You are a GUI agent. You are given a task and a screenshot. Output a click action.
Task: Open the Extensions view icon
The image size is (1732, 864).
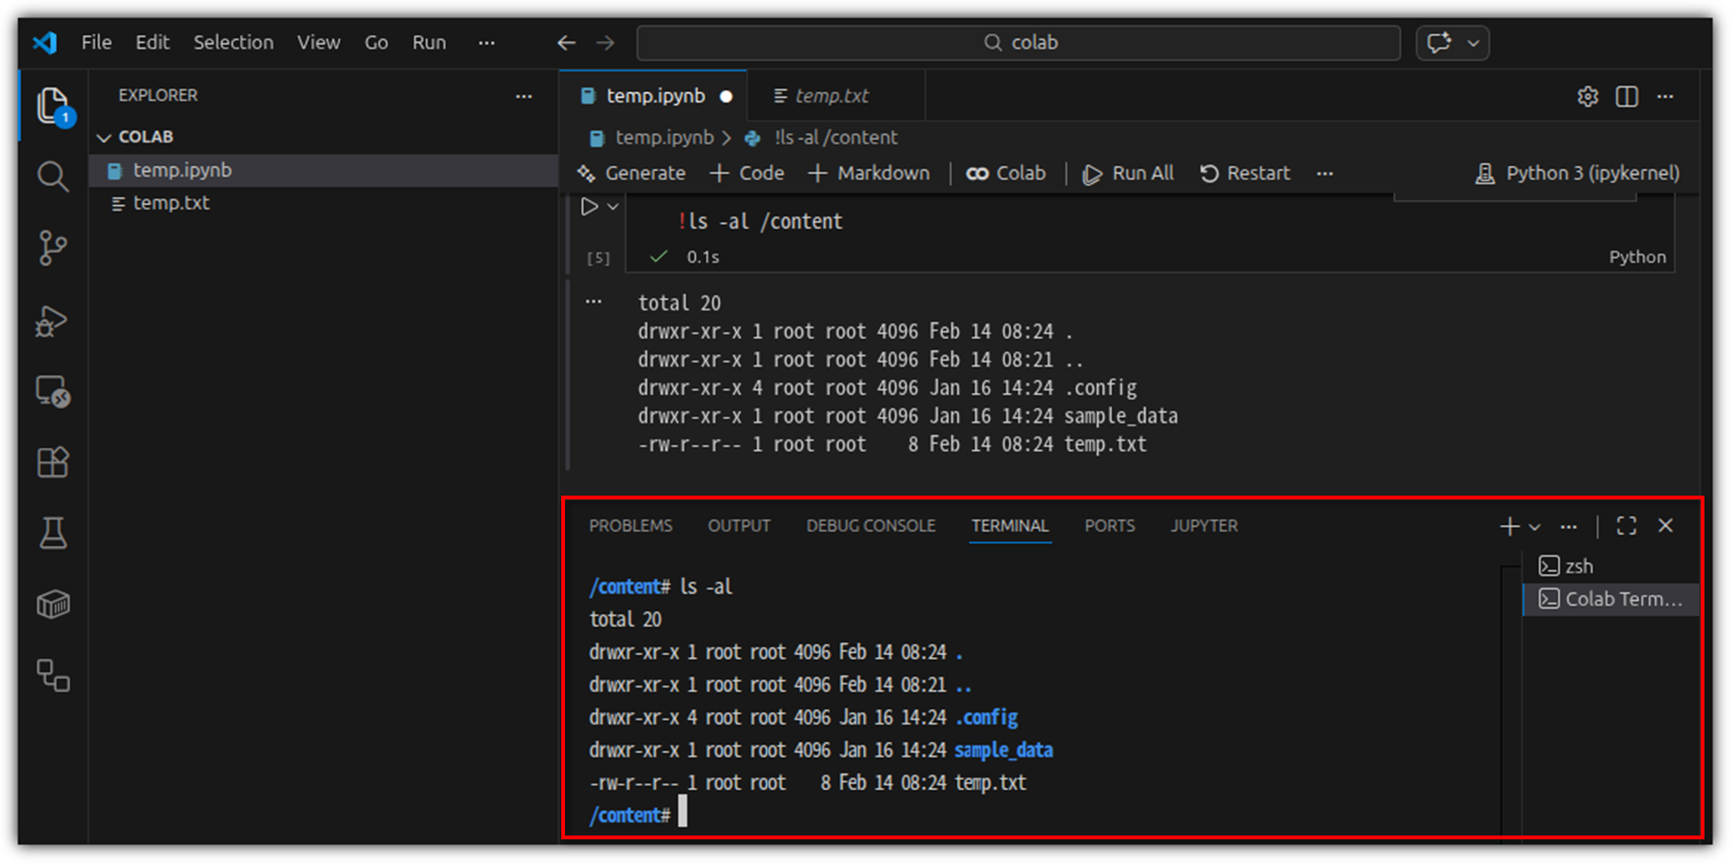53,462
